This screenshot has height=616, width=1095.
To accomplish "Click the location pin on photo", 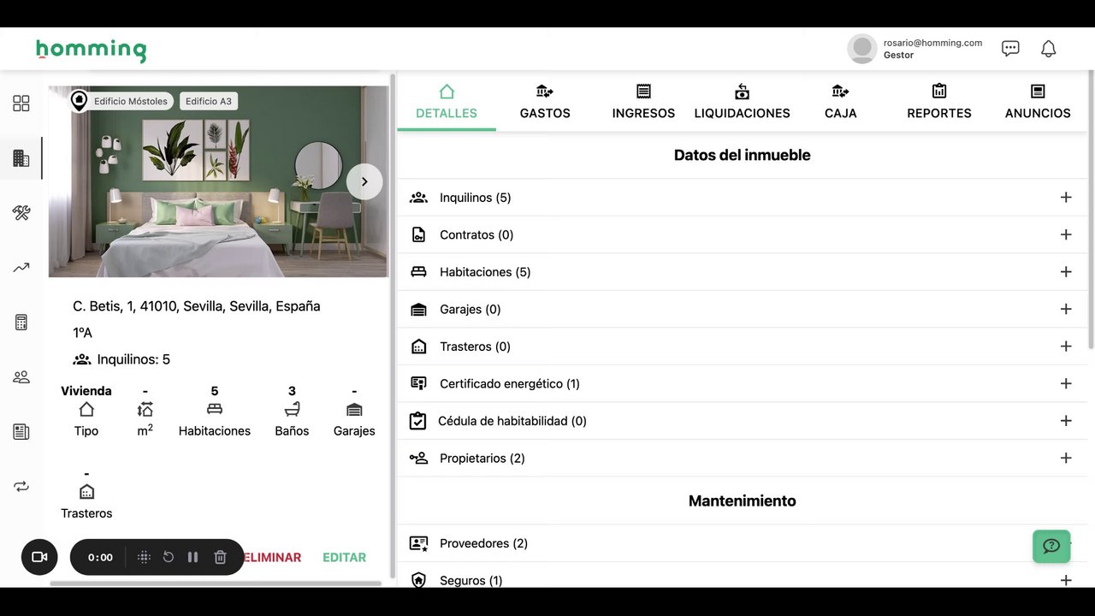I will coord(79,101).
